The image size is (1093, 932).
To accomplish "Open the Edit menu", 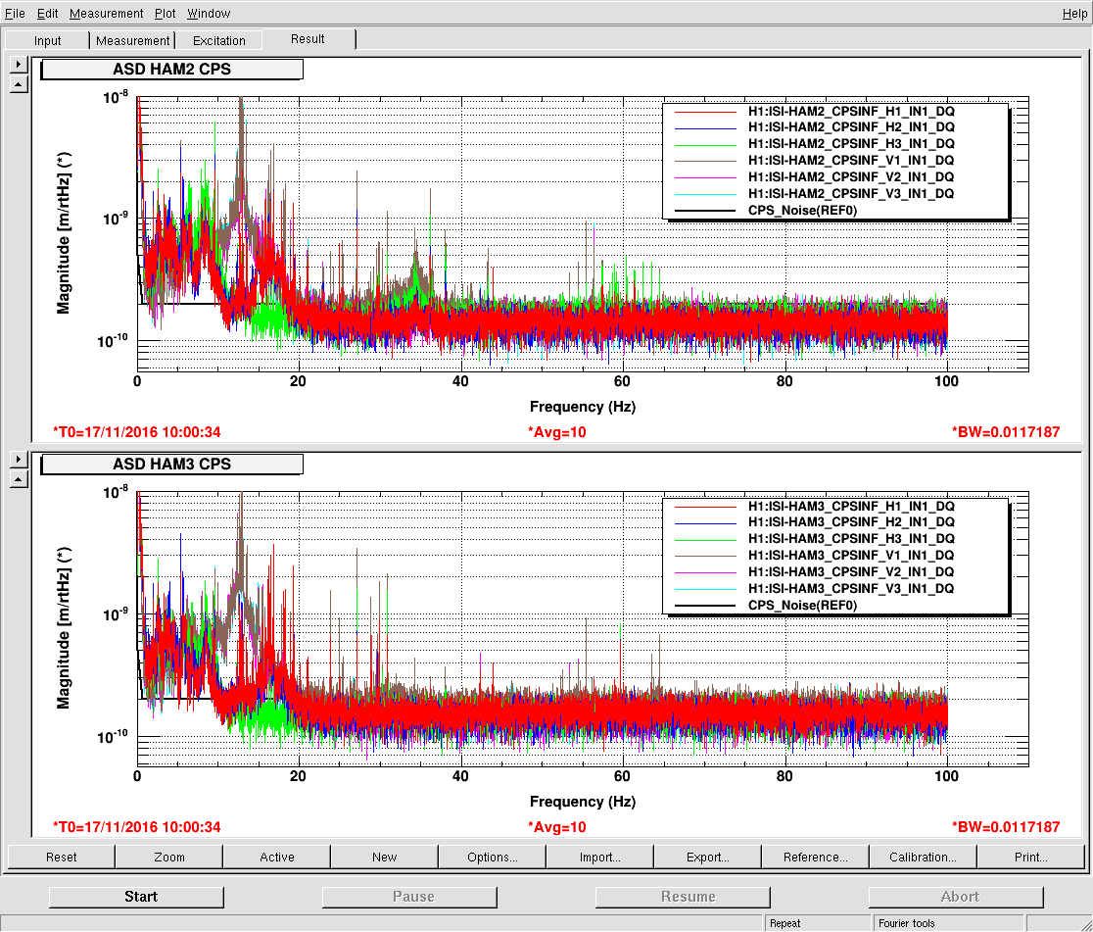I will (x=47, y=14).
